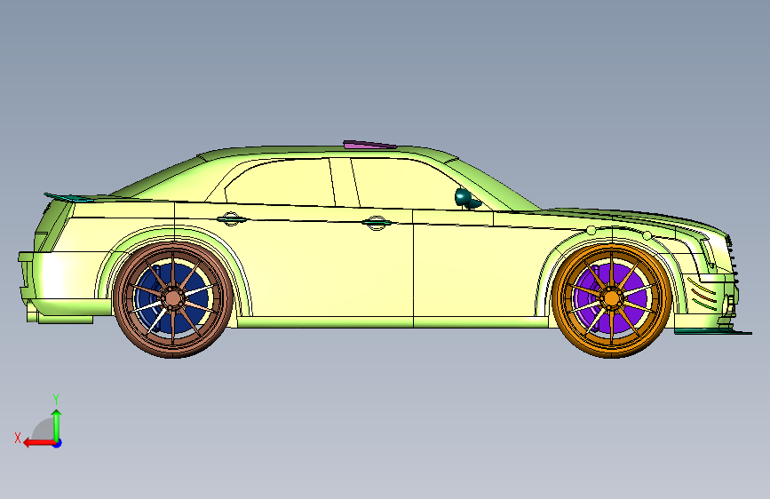The height and width of the screenshot is (499, 770).
Task: Click the green Y axis arrow
Action: coord(57,425)
